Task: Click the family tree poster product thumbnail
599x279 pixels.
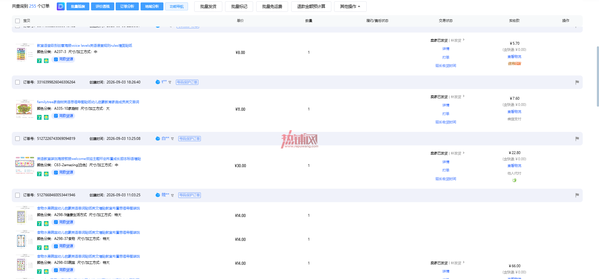Action: [24, 109]
